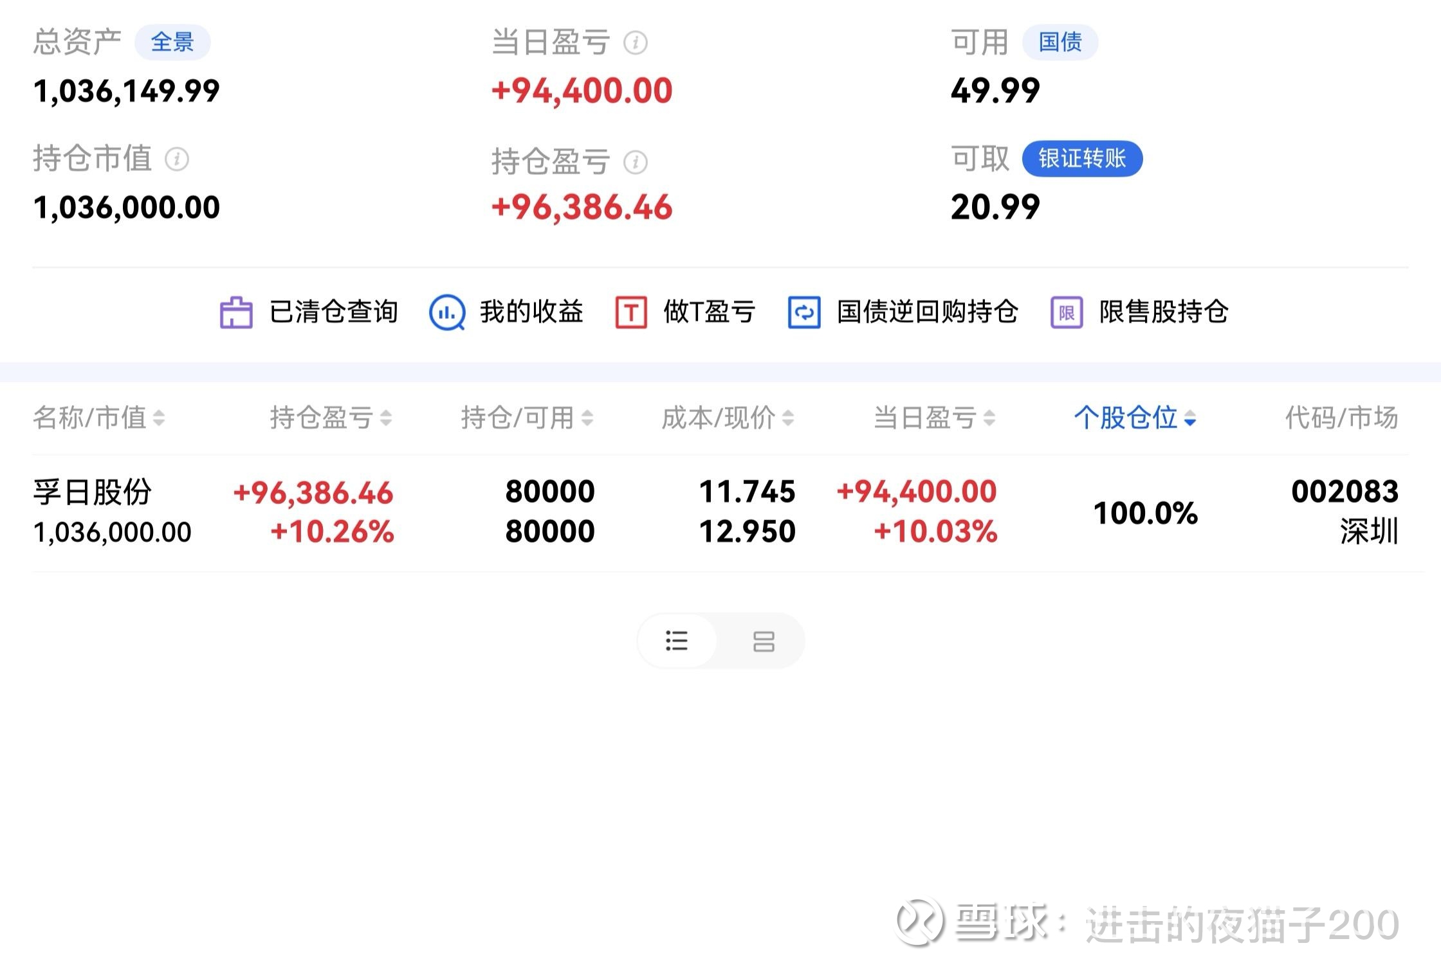This screenshot has width=1441, height=968.
Task: Toggle sorting by 个股仓位
Action: pos(1134,418)
